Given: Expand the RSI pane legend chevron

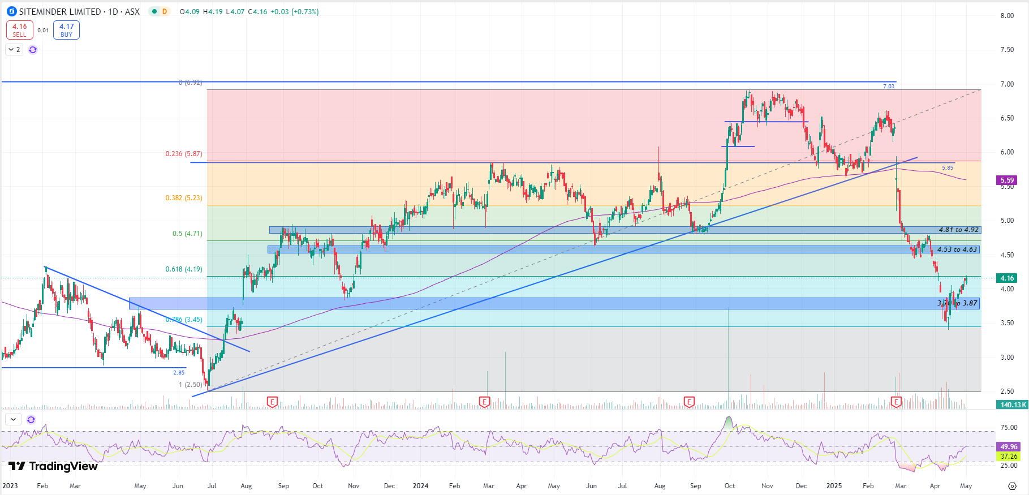Looking at the screenshot, I should click(13, 420).
